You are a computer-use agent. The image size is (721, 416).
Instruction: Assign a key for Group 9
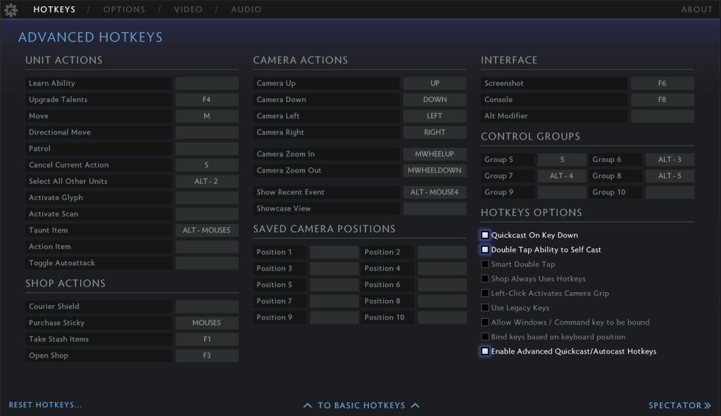pos(561,192)
